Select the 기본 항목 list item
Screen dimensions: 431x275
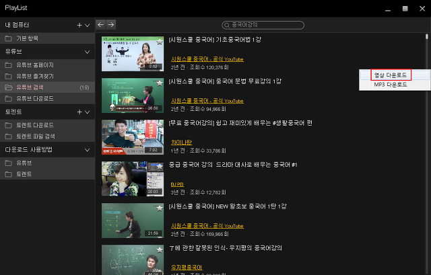coord(47,38)
